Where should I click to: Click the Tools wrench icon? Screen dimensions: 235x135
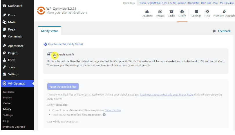(4, 67)
